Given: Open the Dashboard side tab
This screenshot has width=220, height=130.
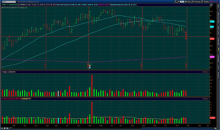Looking at the screenshot, I should click(x=218, y=58).
